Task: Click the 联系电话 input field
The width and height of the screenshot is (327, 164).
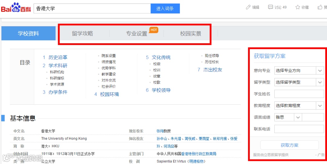Action: pyautogui.click(x=299, y=129)
